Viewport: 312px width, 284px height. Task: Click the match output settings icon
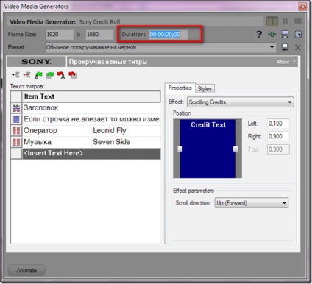click(x=285, y=35)
